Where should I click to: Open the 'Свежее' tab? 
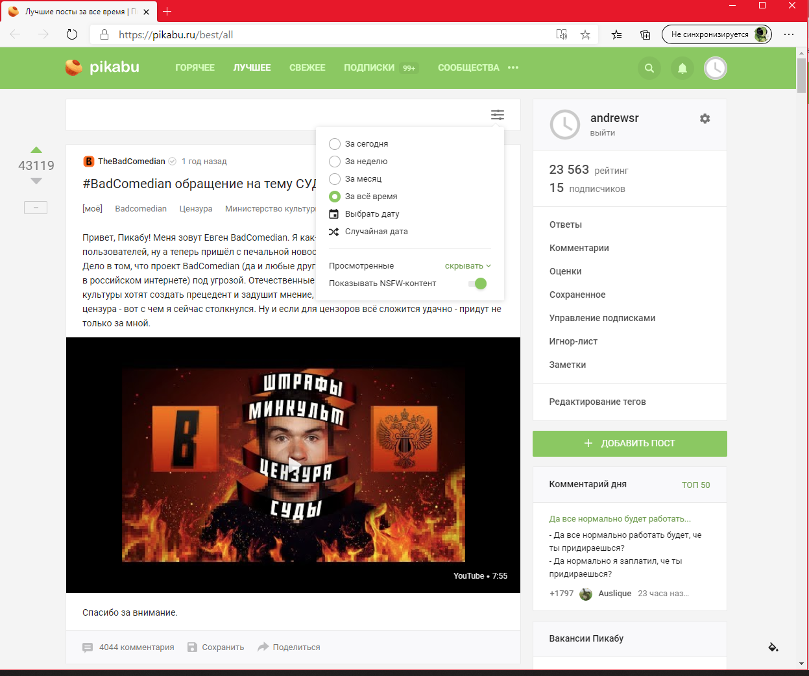pos(307,67)
